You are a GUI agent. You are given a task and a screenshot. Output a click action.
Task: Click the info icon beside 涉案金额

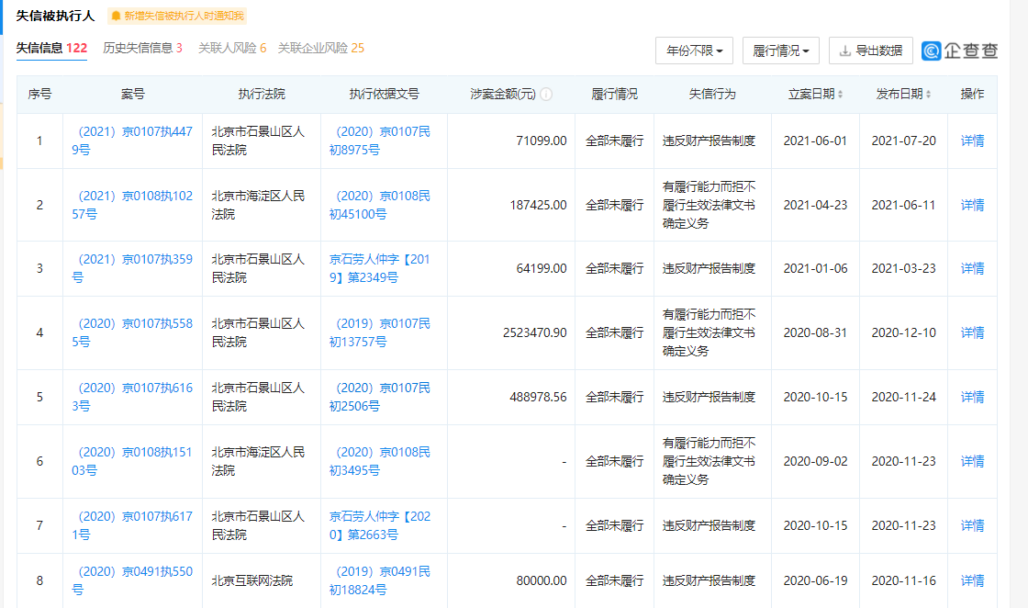(x=546, y=95)
